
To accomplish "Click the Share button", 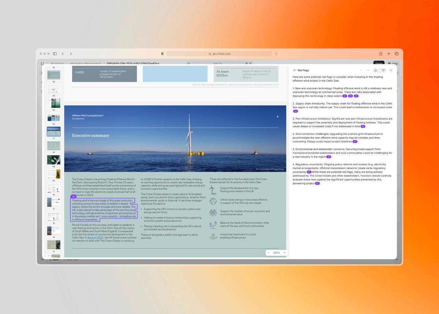I will [379, 63].
